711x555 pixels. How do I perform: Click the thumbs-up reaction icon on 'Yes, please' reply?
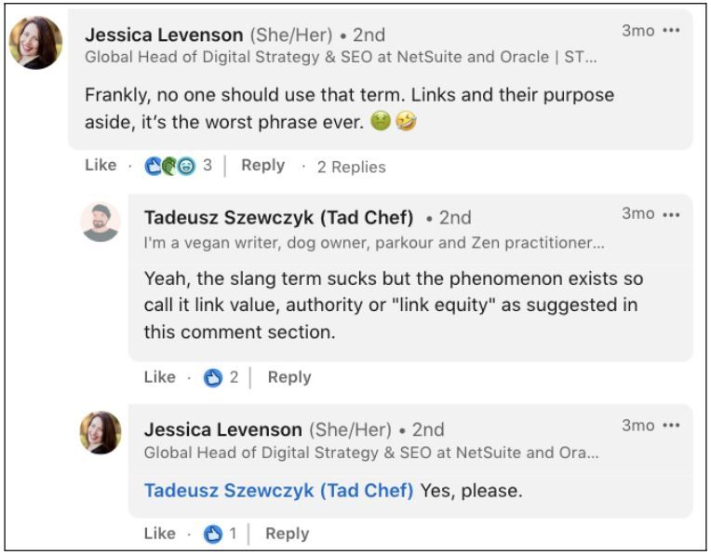tap(213, 535)
